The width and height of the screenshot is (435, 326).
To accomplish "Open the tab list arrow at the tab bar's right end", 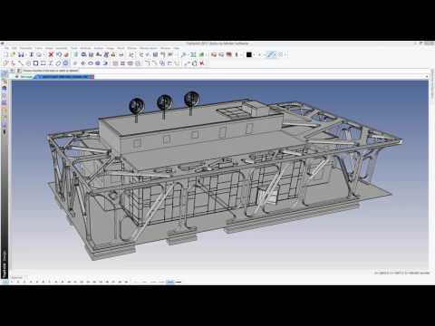I will point(427,77).
